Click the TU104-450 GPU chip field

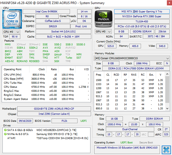142,22
